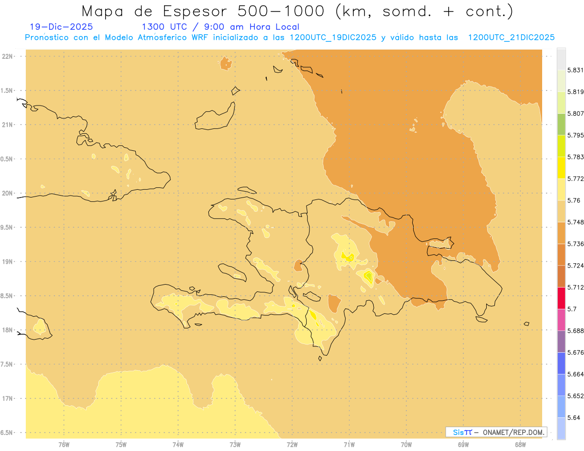Click the legend value 5.64
The image size is (584, 451).
(x=573, y=417)
